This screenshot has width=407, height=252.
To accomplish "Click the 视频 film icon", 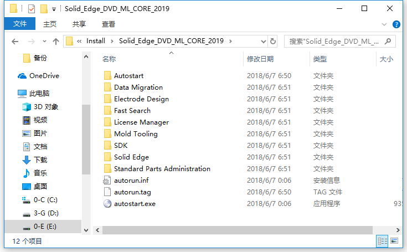I will (x=27, y=120).
